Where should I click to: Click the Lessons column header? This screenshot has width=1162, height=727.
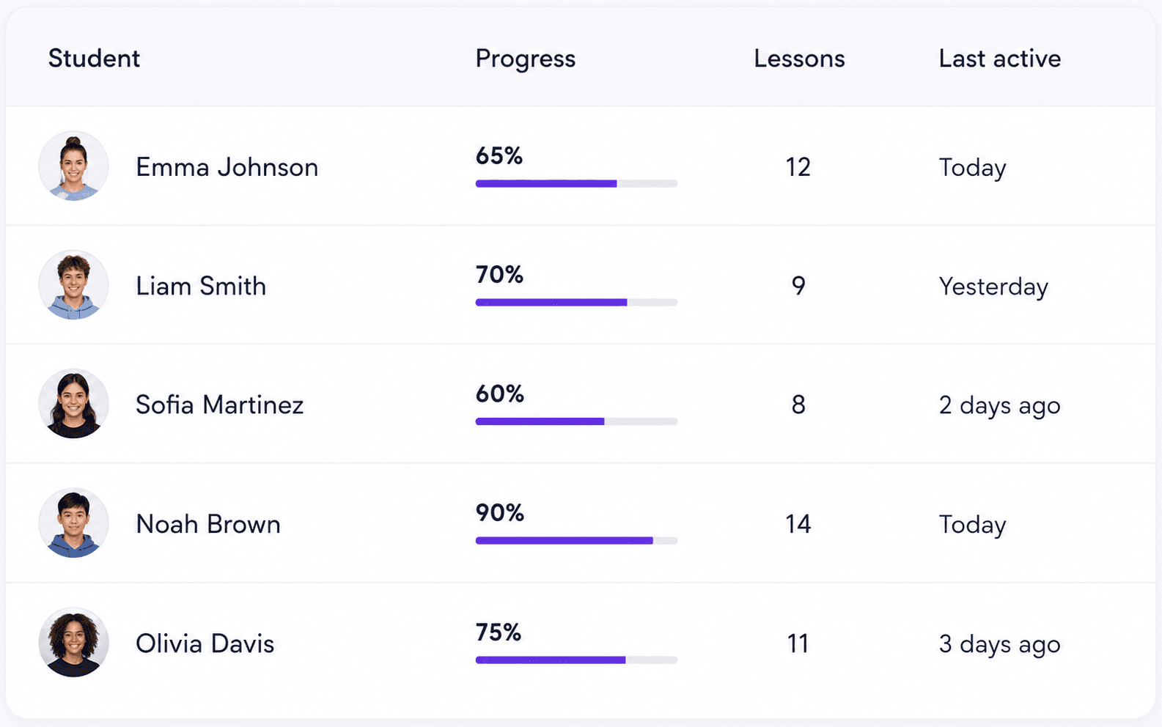[x=799, y=59]
